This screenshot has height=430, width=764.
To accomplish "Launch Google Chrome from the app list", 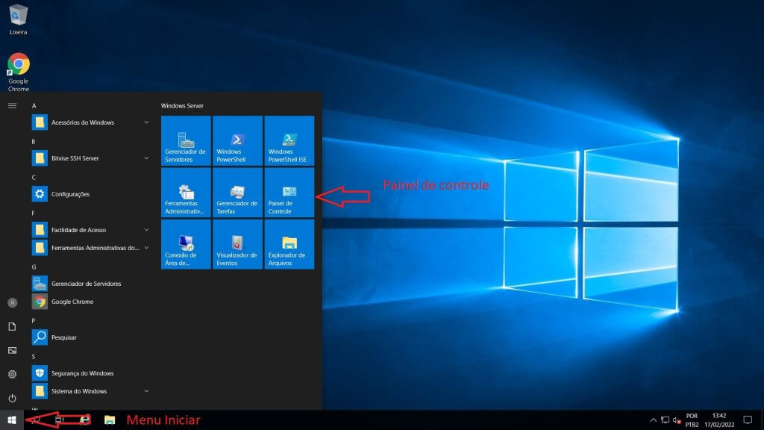I will pyautogui.click(x=91, y=302).
